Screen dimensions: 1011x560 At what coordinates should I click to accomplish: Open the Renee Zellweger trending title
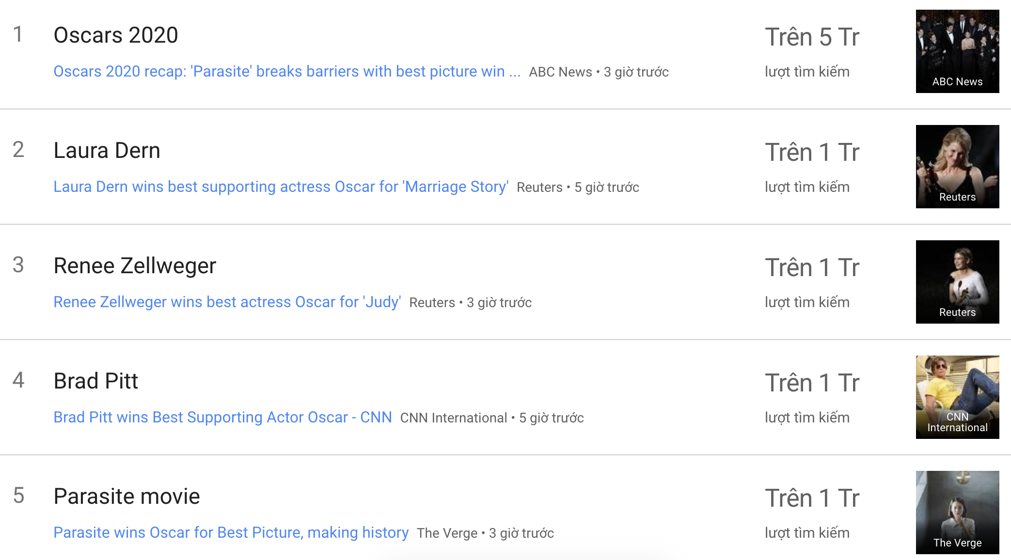[x=135, y=266]
